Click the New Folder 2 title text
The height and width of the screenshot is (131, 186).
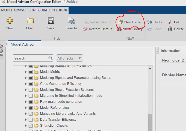[173, 60]
